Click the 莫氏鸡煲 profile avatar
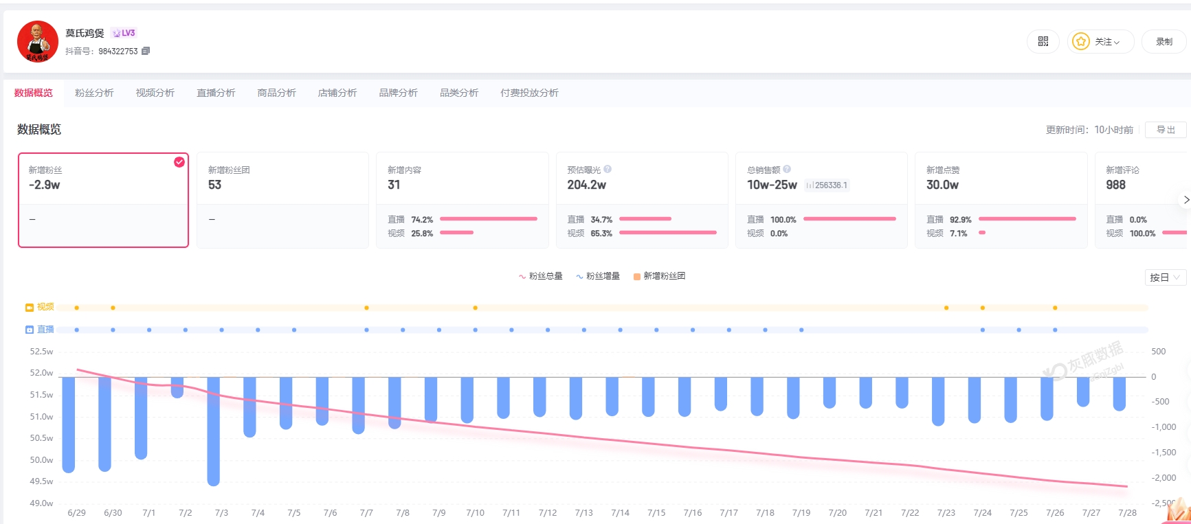The image size is (1191, 524). click(x=38, y=41)
